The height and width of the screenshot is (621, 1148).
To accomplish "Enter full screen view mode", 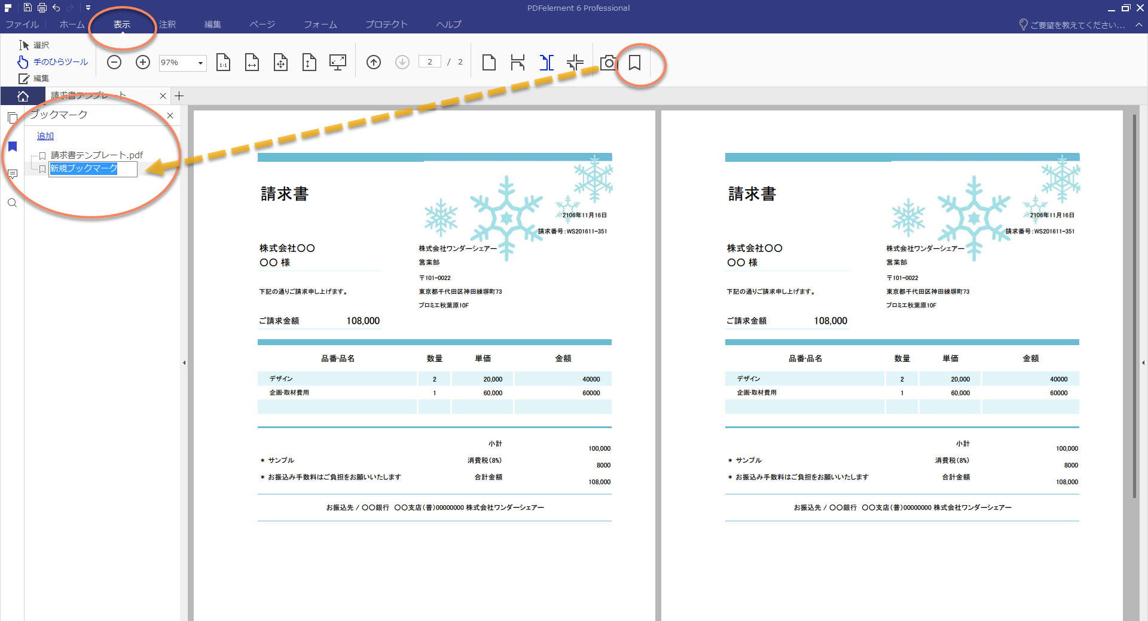I will pyautogui.click(x=338, y=62).
